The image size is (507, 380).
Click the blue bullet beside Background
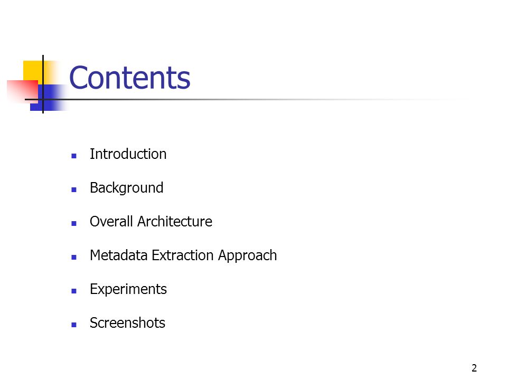point(74,189)
